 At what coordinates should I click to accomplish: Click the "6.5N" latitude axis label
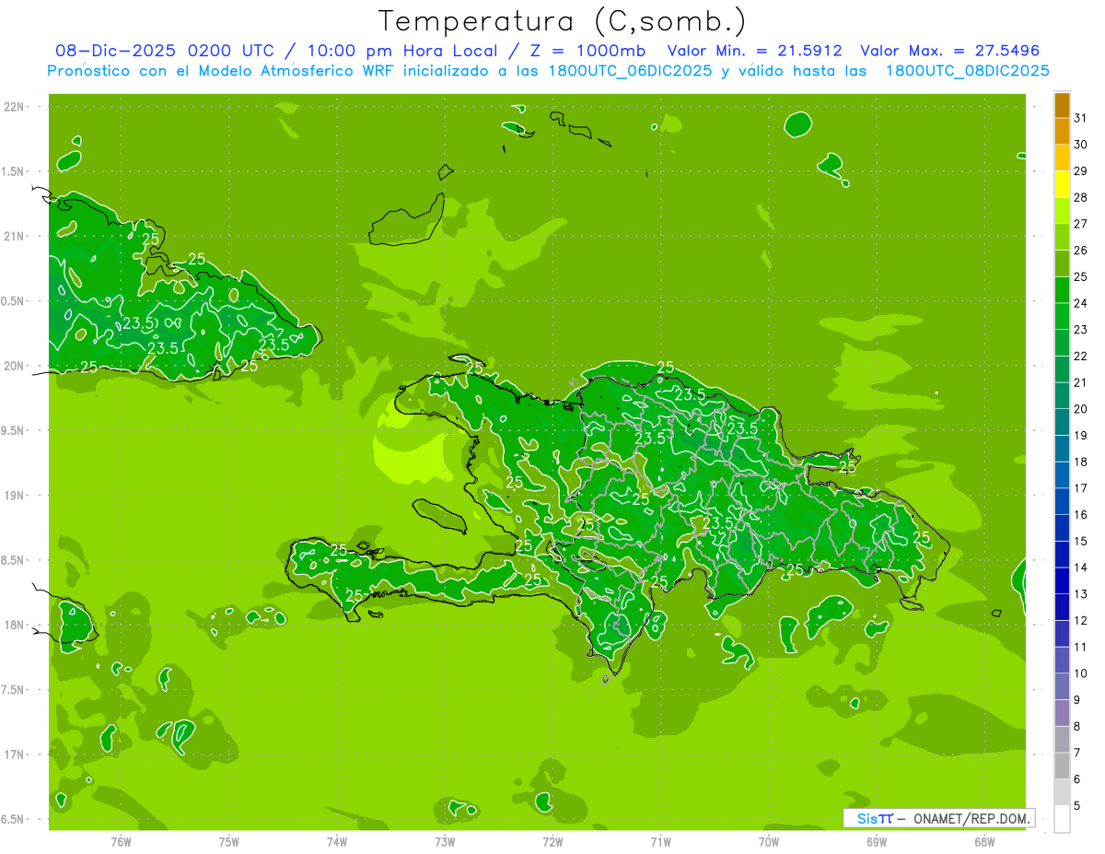[14, 819]
